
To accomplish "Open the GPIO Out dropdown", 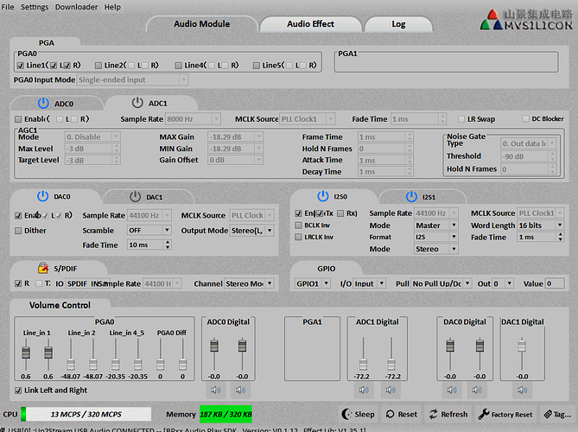I will pos(503,283).
